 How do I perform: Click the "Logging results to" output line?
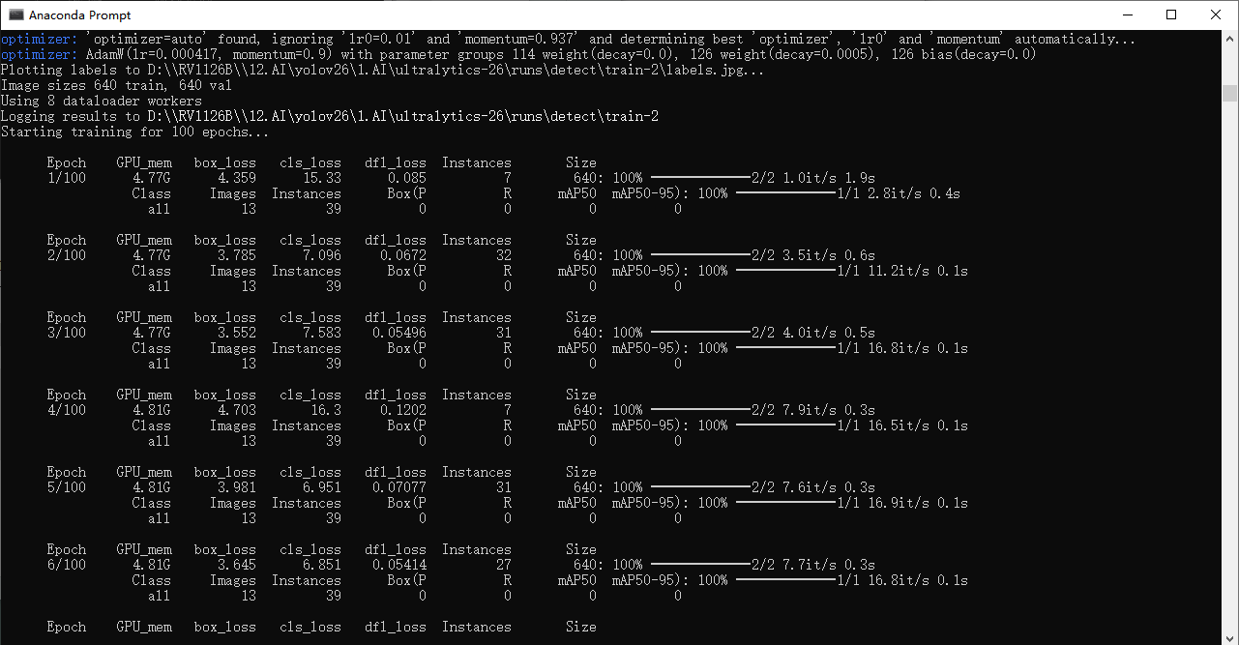(x=329, y=117)
